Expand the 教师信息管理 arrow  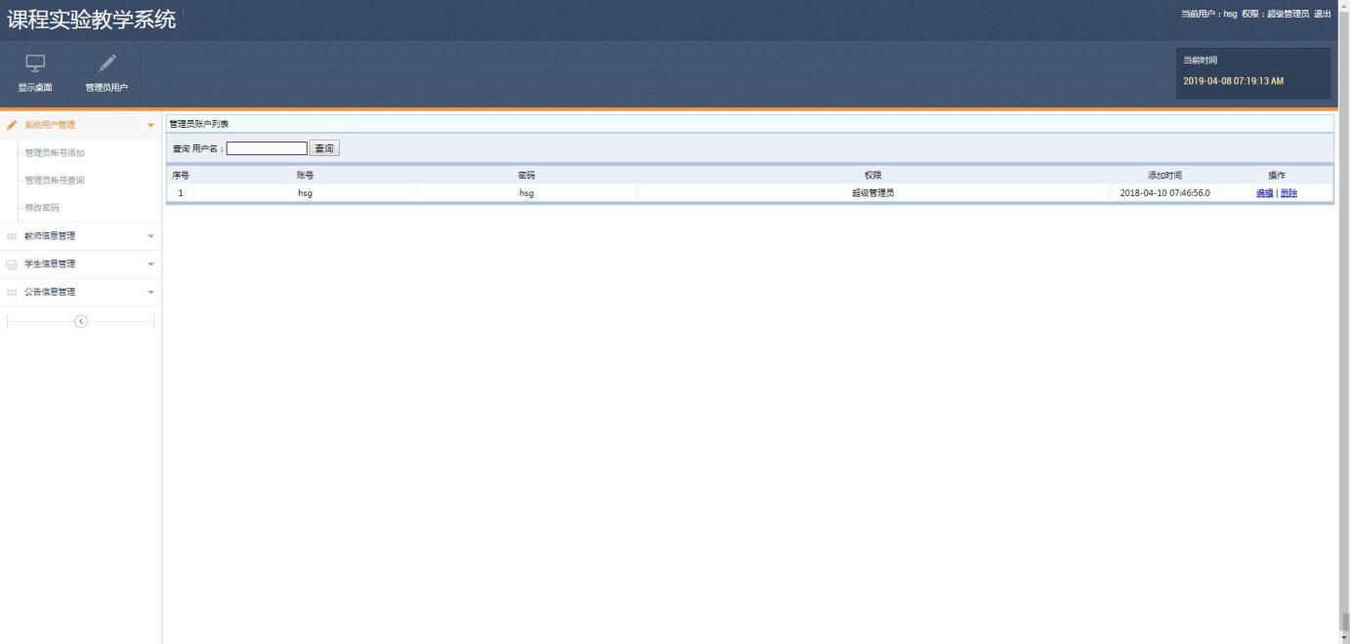[150, 236]
